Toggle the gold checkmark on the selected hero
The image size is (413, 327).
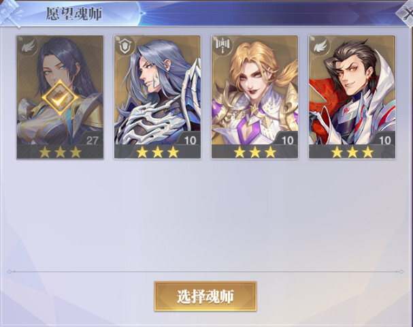(61, 98)
